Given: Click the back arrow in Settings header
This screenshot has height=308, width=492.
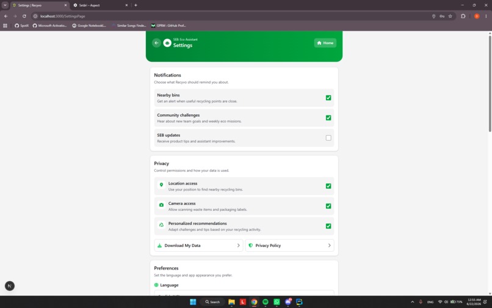Looking at the screenshot, I should (156, 43).
